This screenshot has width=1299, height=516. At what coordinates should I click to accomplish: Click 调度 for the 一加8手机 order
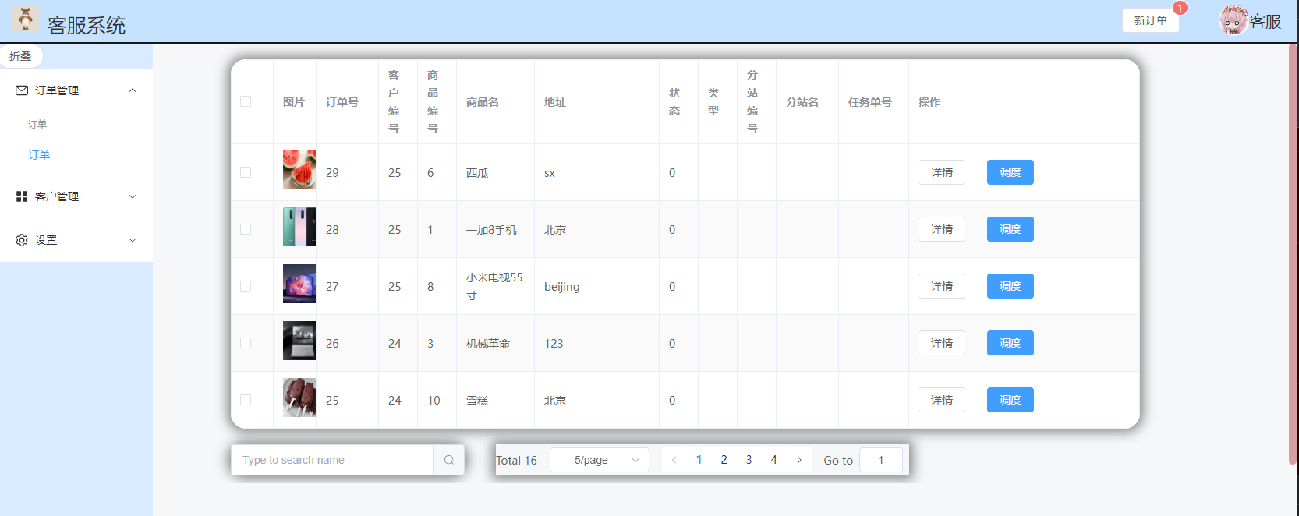click(x=1011, y=229)
